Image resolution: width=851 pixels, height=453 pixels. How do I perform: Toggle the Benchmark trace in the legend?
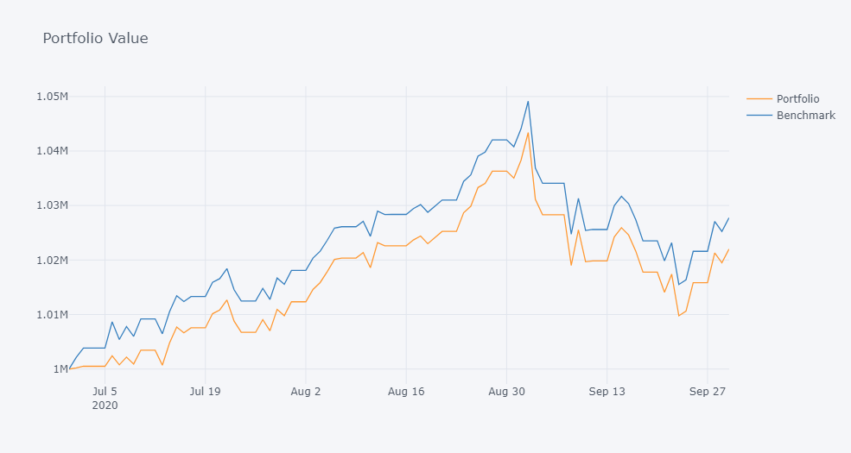(x=805, y=115)
